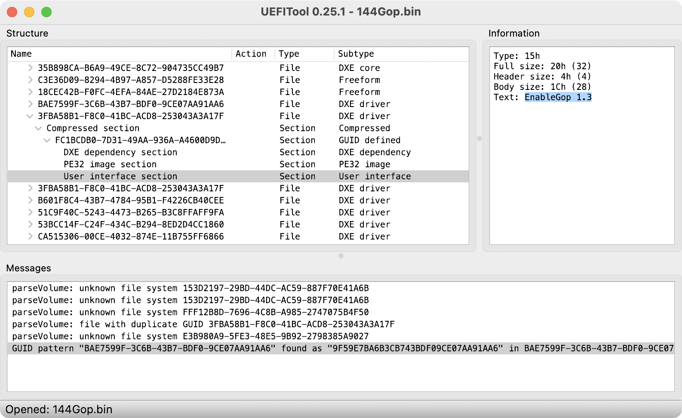Expand the B601F8C4-43B7-4784 file chevron
Image resolution: width=682 pixels, height=418 pixels.
(30, 200)
